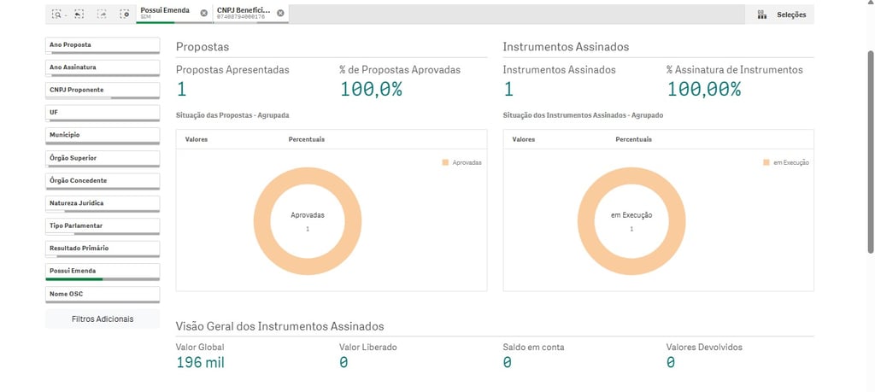
Task: Click the Valores Devolvidos value 0
Action: 671,362
